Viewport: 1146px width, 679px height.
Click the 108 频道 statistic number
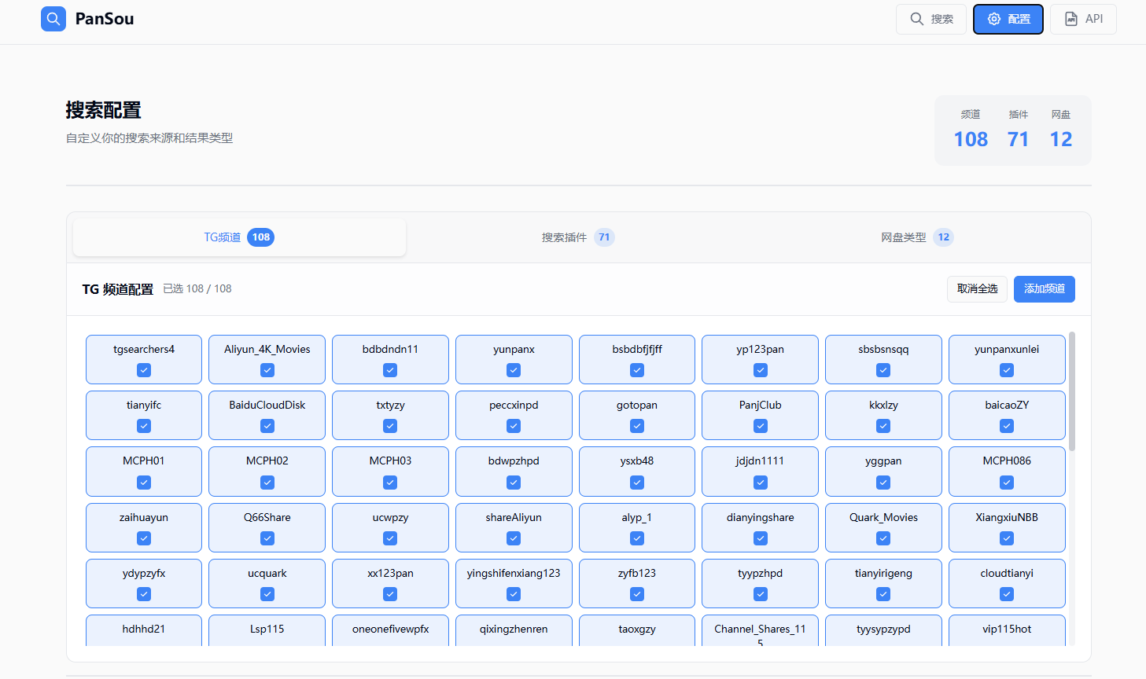[971, 139]
